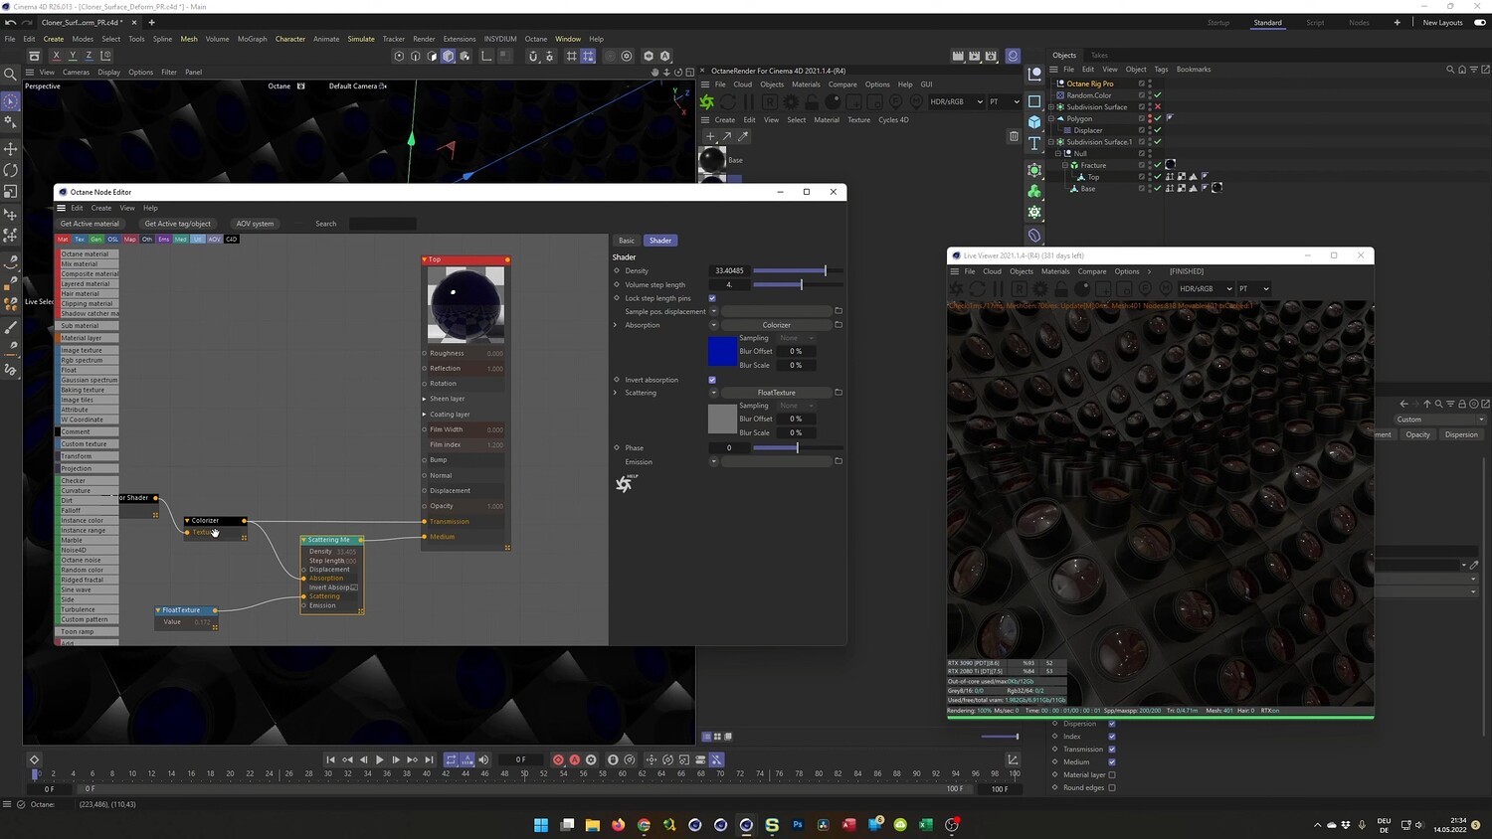Go to start of timeline
The height and width of the screenshot is (839, 1492).
331,759
